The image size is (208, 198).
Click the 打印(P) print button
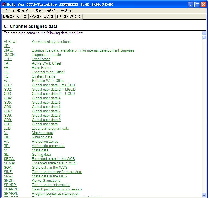(62, 17)
